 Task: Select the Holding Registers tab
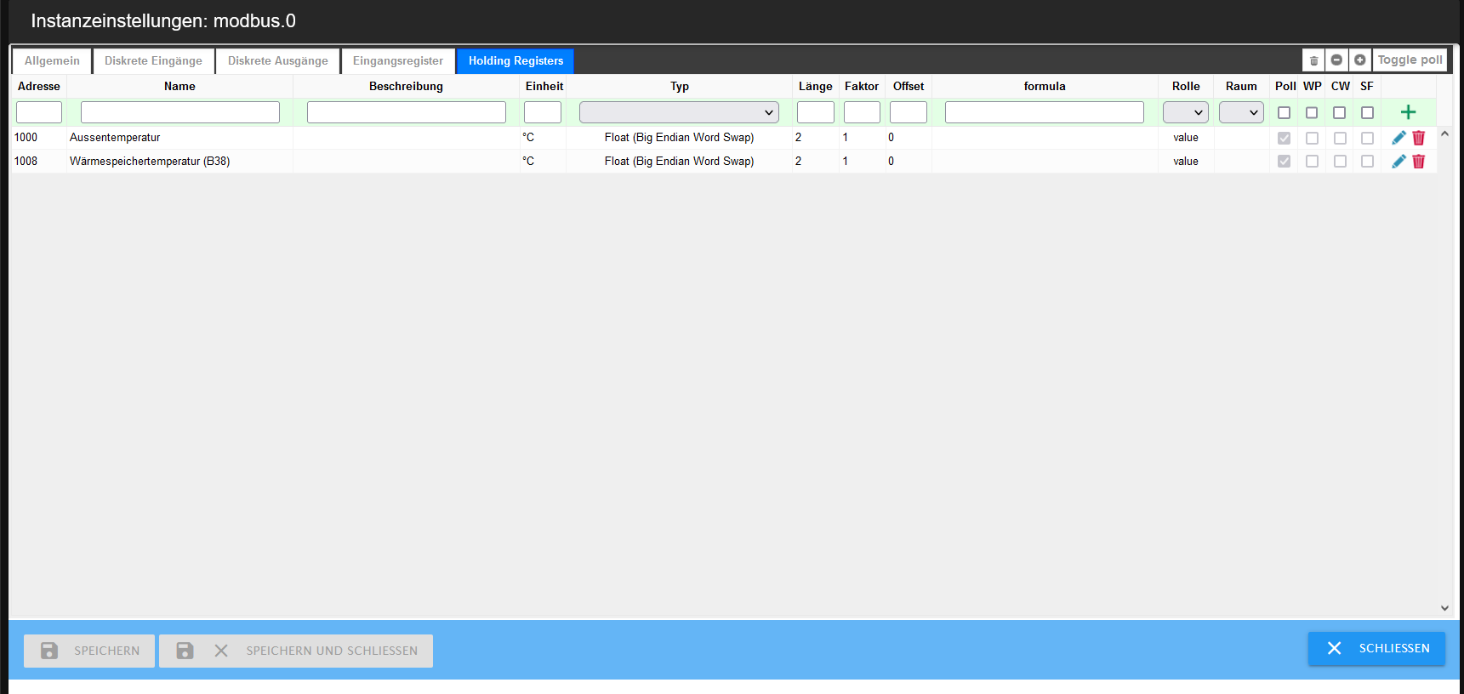coord(516,61)
